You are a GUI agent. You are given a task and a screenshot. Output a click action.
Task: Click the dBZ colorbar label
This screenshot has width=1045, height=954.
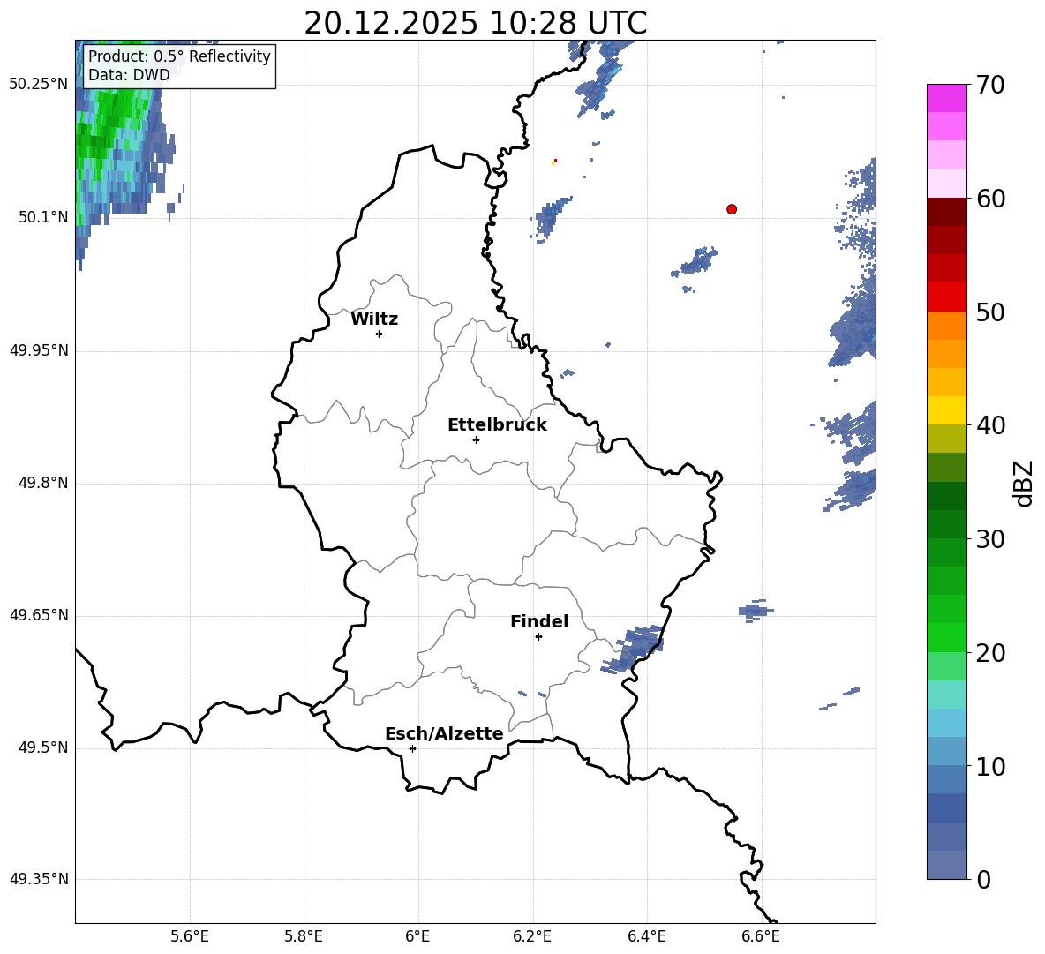(1024, 483)
